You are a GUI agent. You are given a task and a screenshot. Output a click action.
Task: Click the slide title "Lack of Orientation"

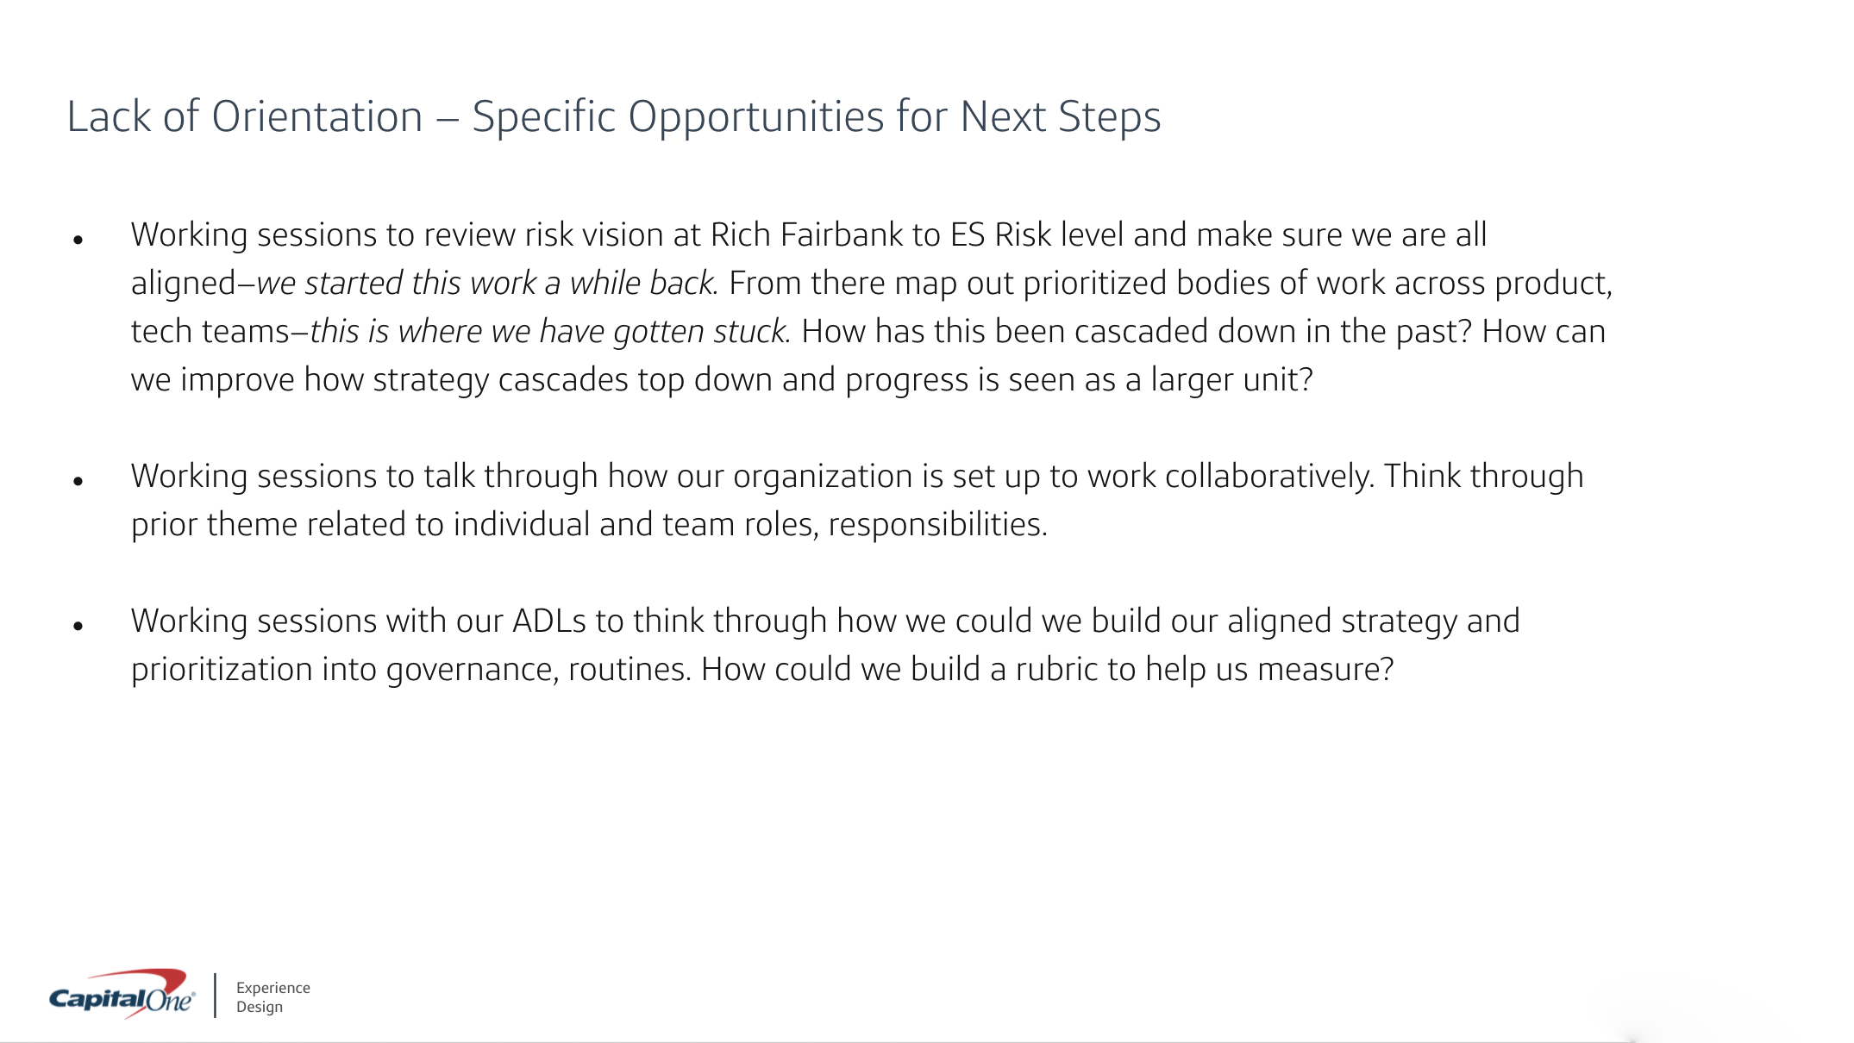pyautogui.click(x=245, y=116)
